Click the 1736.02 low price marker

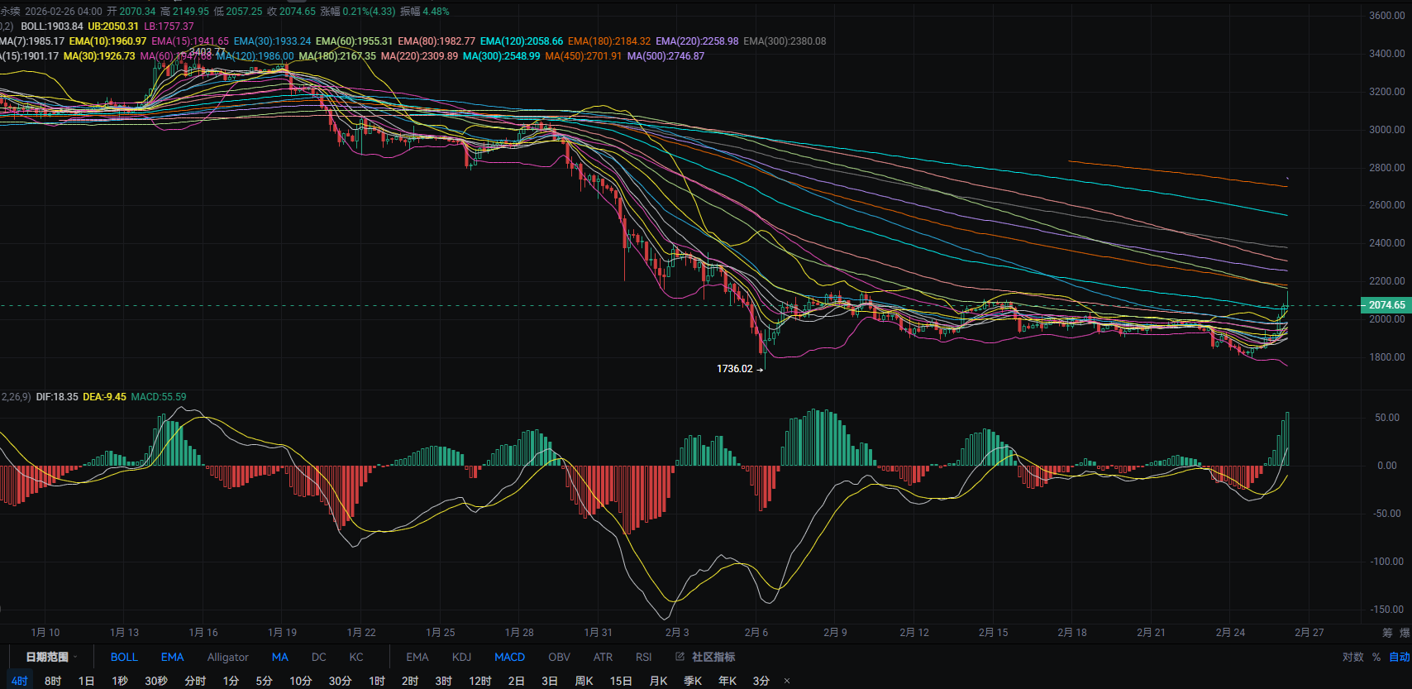[x=735, y=369]
